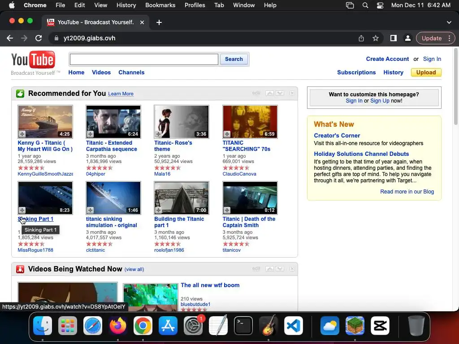Add Building the Titanic video to queue
Screen dimensions: 459x344
[159, 210]
